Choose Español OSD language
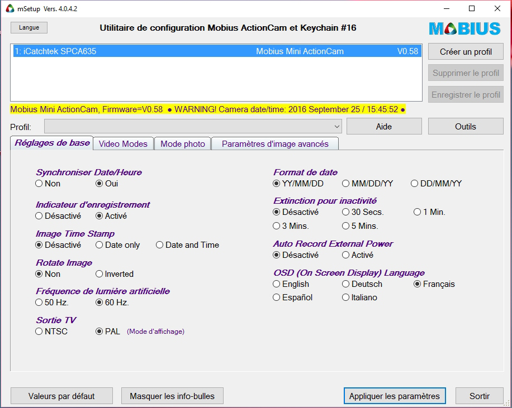The width and height of the screenshot is (512, 408). click(x=293, y=297)
